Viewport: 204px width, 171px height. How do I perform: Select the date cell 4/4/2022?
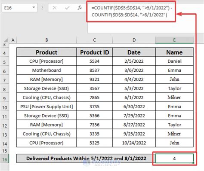coord(134,79)
